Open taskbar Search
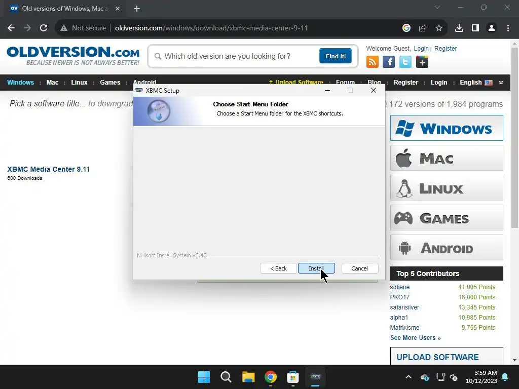This screenshot has width=519, height=389. click(x=226, y=377)
